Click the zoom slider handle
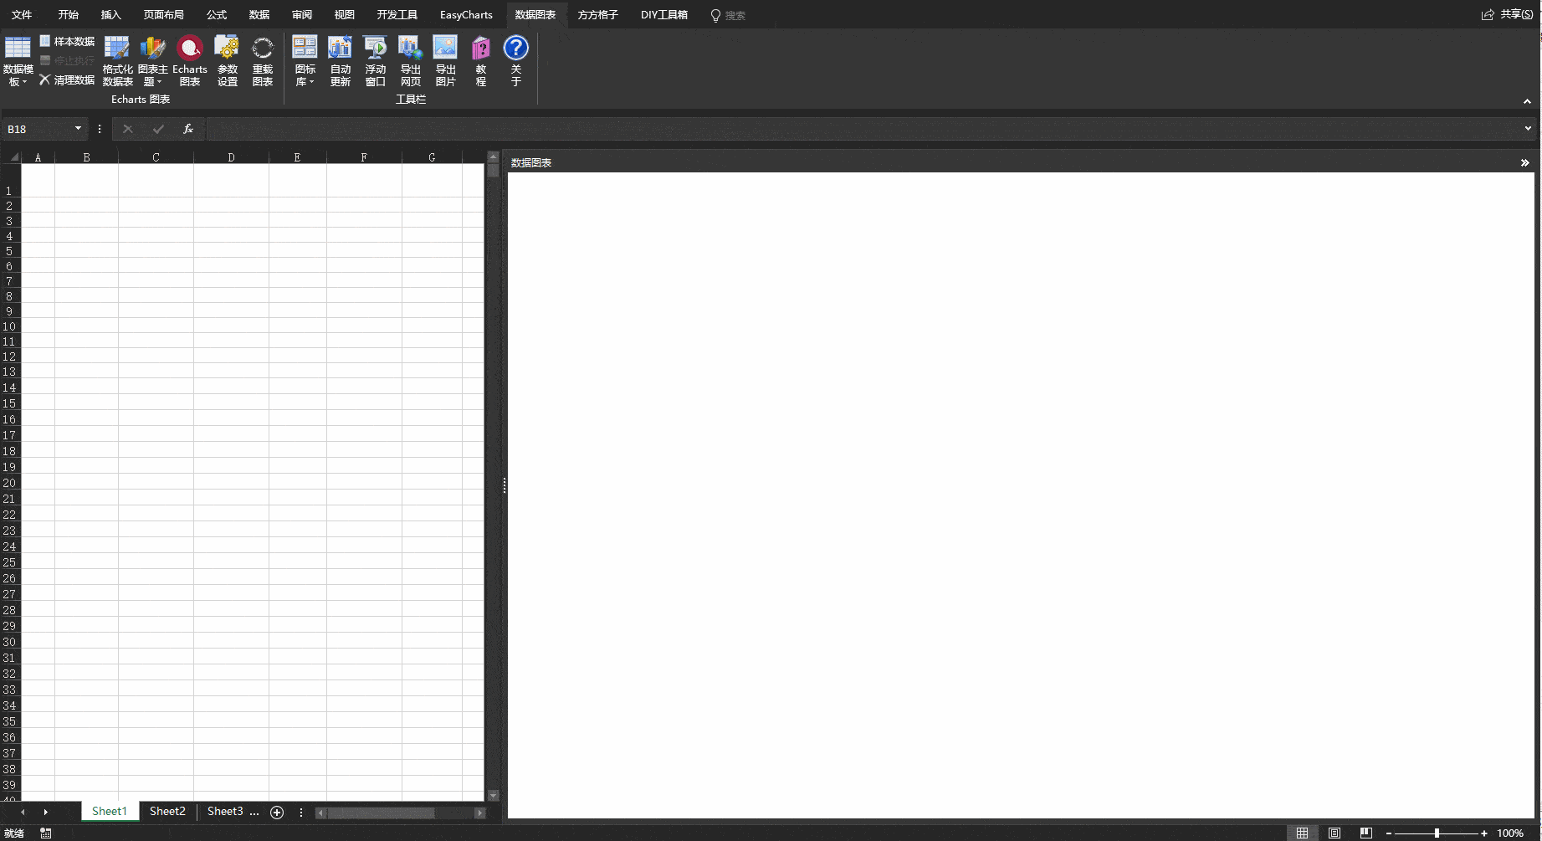 pos(1437,833)
